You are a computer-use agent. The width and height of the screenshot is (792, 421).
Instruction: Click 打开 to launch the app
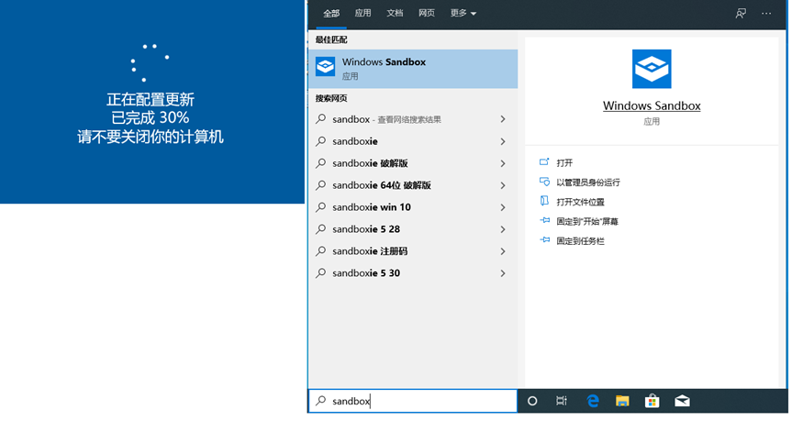(x=564, y=162)
